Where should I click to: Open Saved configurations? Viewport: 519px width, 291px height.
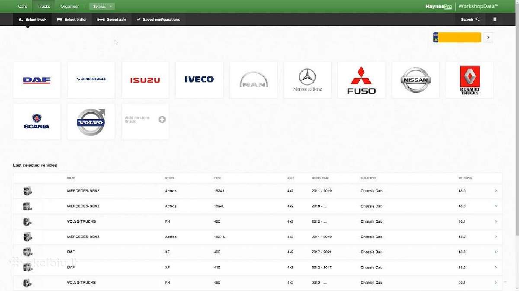(158, 19)
